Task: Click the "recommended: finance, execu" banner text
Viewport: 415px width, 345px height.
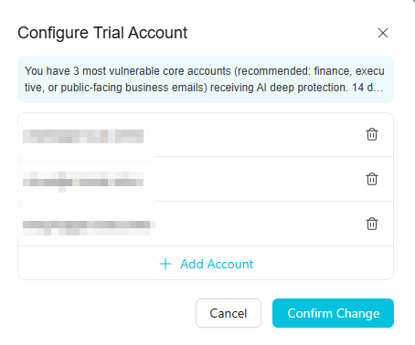Action: 309,71
